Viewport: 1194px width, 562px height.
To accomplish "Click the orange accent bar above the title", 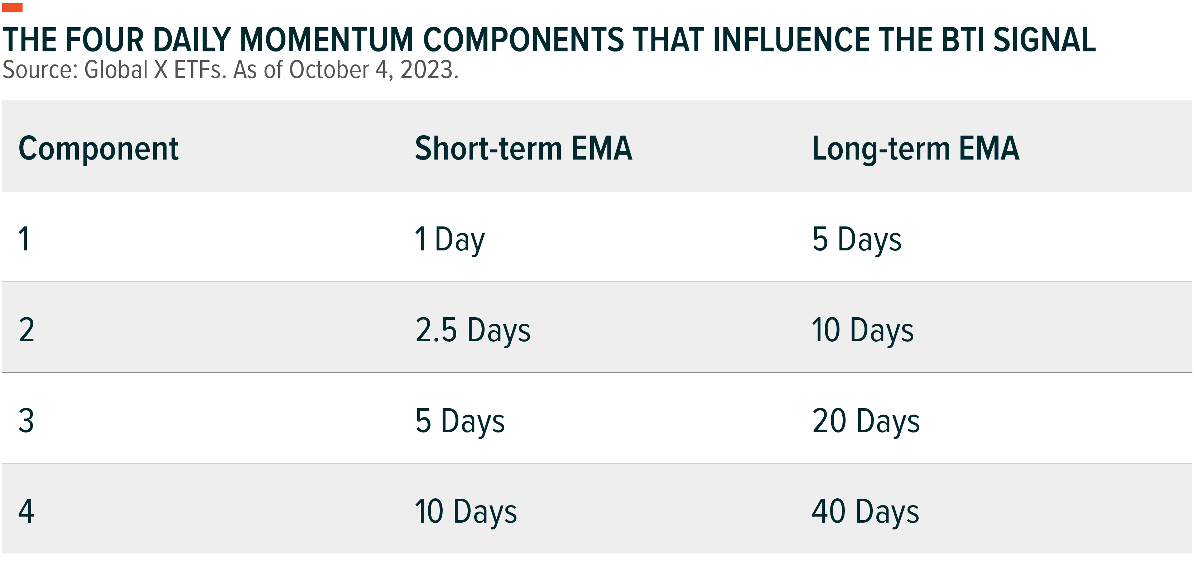I will pos(12,8).
